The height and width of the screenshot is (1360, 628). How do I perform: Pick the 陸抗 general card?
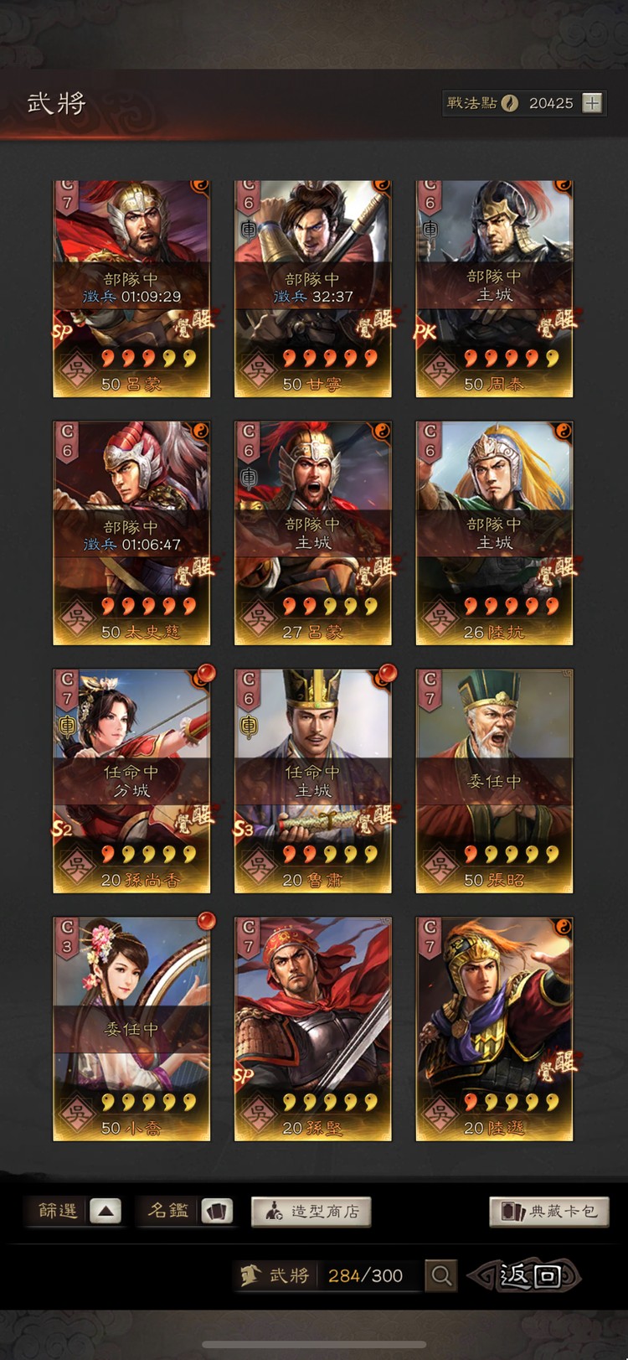pos(494,533)
